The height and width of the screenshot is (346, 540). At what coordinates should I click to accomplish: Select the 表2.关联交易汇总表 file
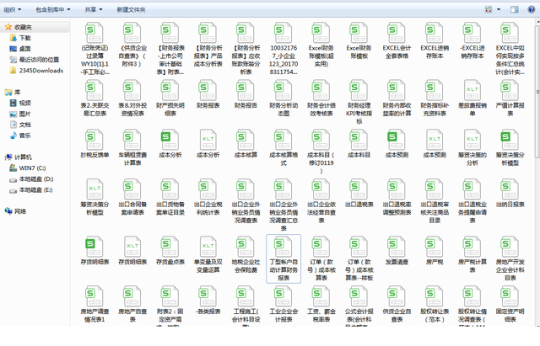tap(94, 98)
